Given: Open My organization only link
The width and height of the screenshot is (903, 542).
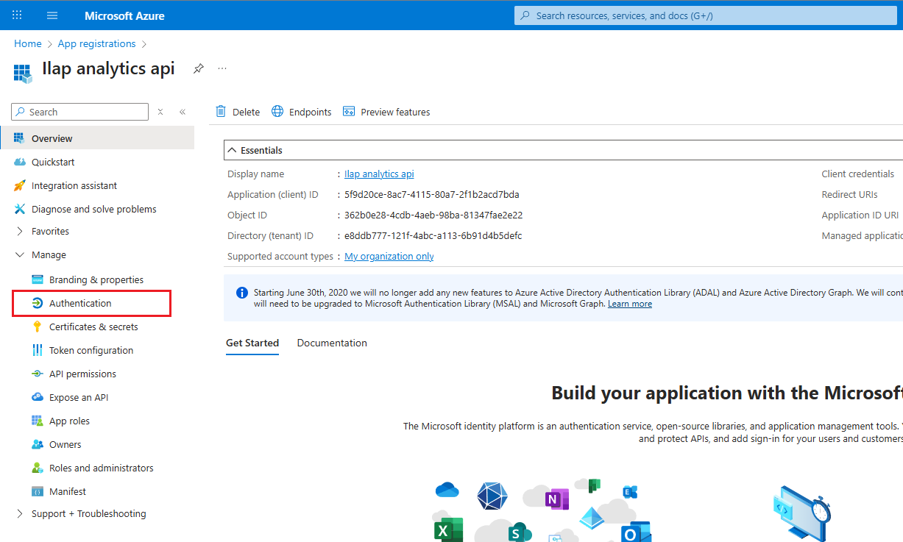Looking at the screenshot, I should [389, 256].
